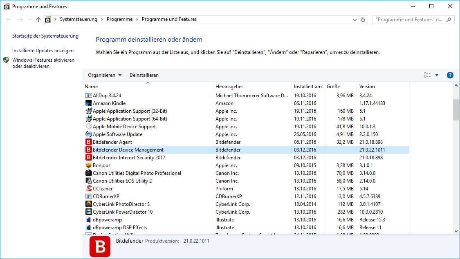The height and width of the screenshot is (259, 460).
Task: Sort the list by the Name column header
Action: 148,87
